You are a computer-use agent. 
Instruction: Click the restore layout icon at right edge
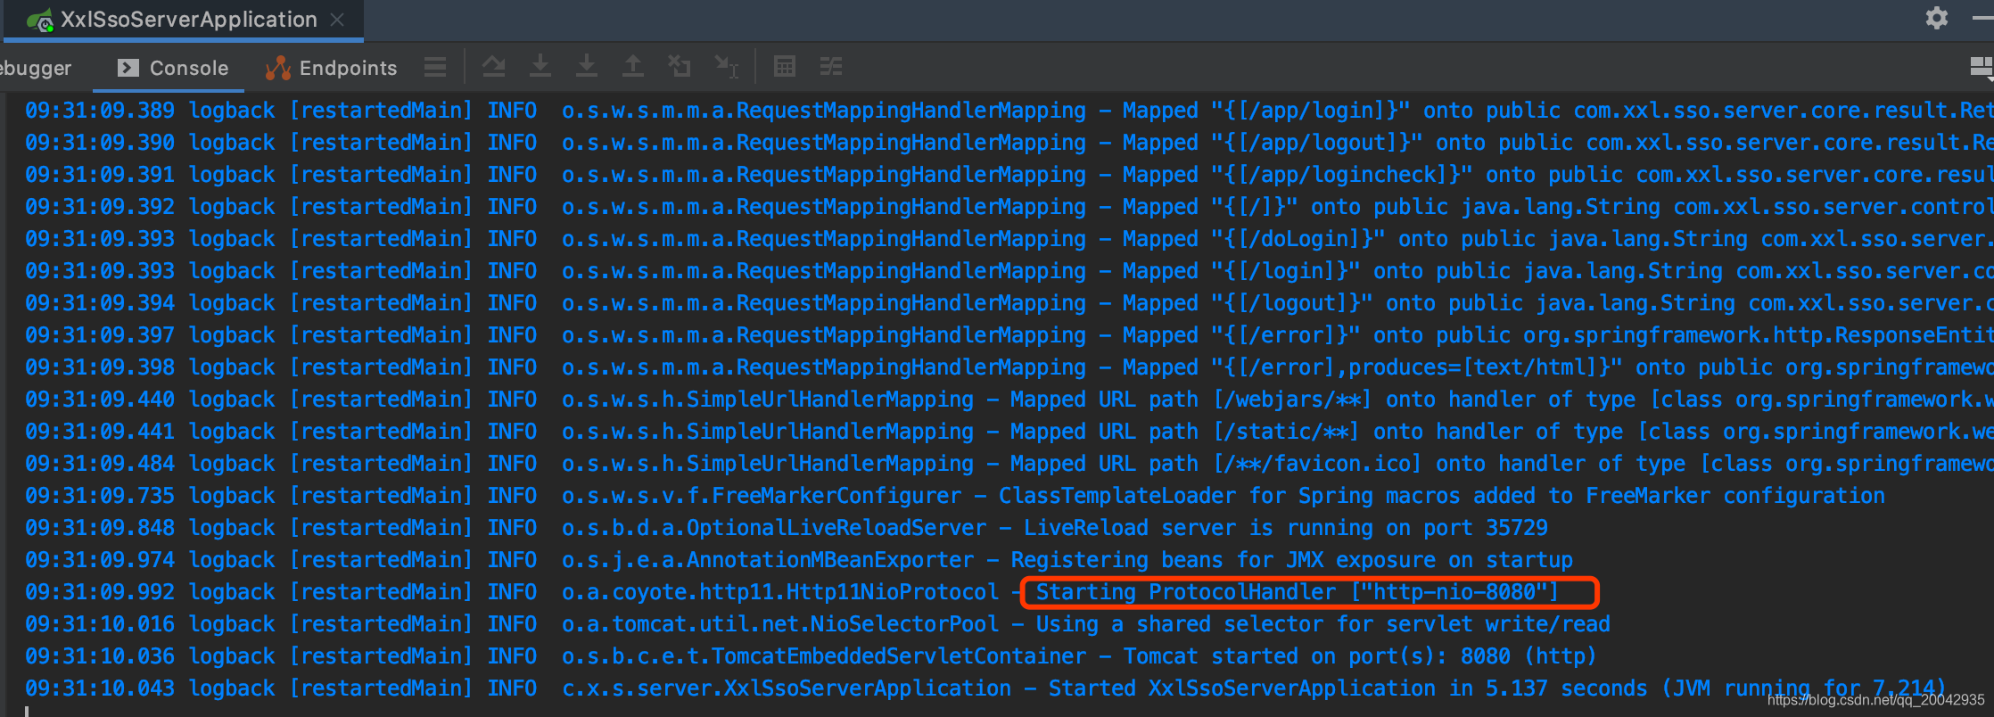click(x=1982, y=67)
